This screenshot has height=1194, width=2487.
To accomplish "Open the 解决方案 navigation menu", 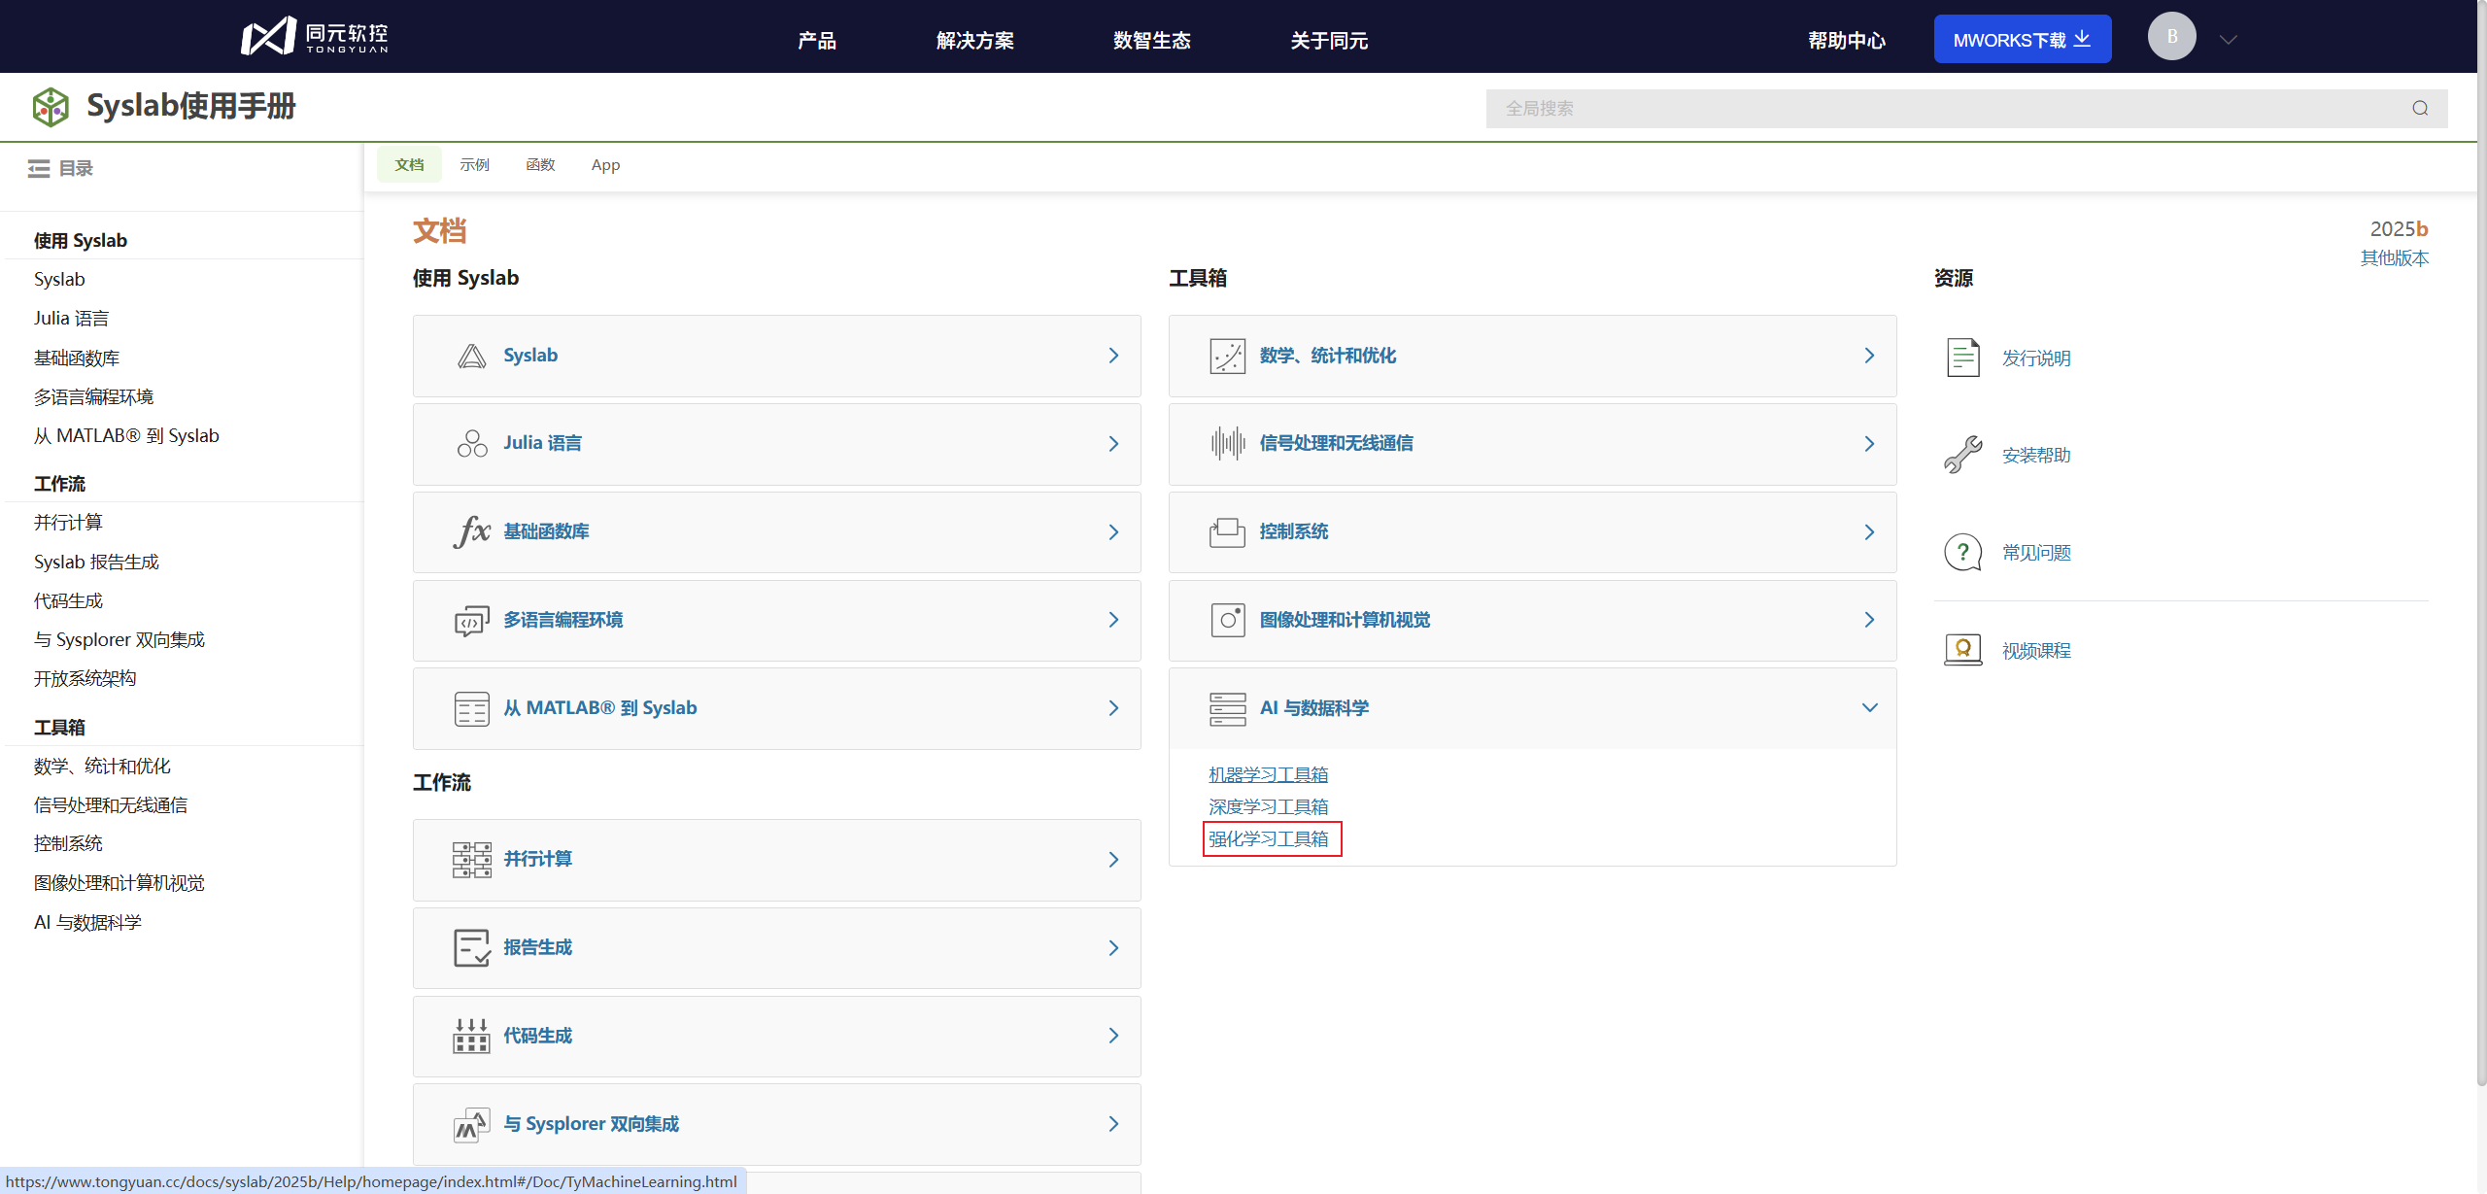I will pos(974,41).
